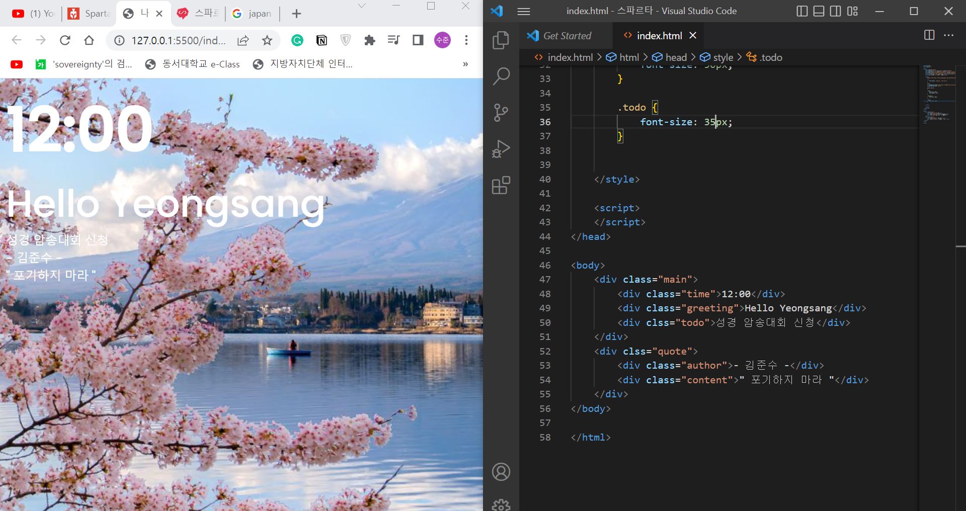
Task: Toggle secondary side bar layout button
Action: (x=835, y=11)
